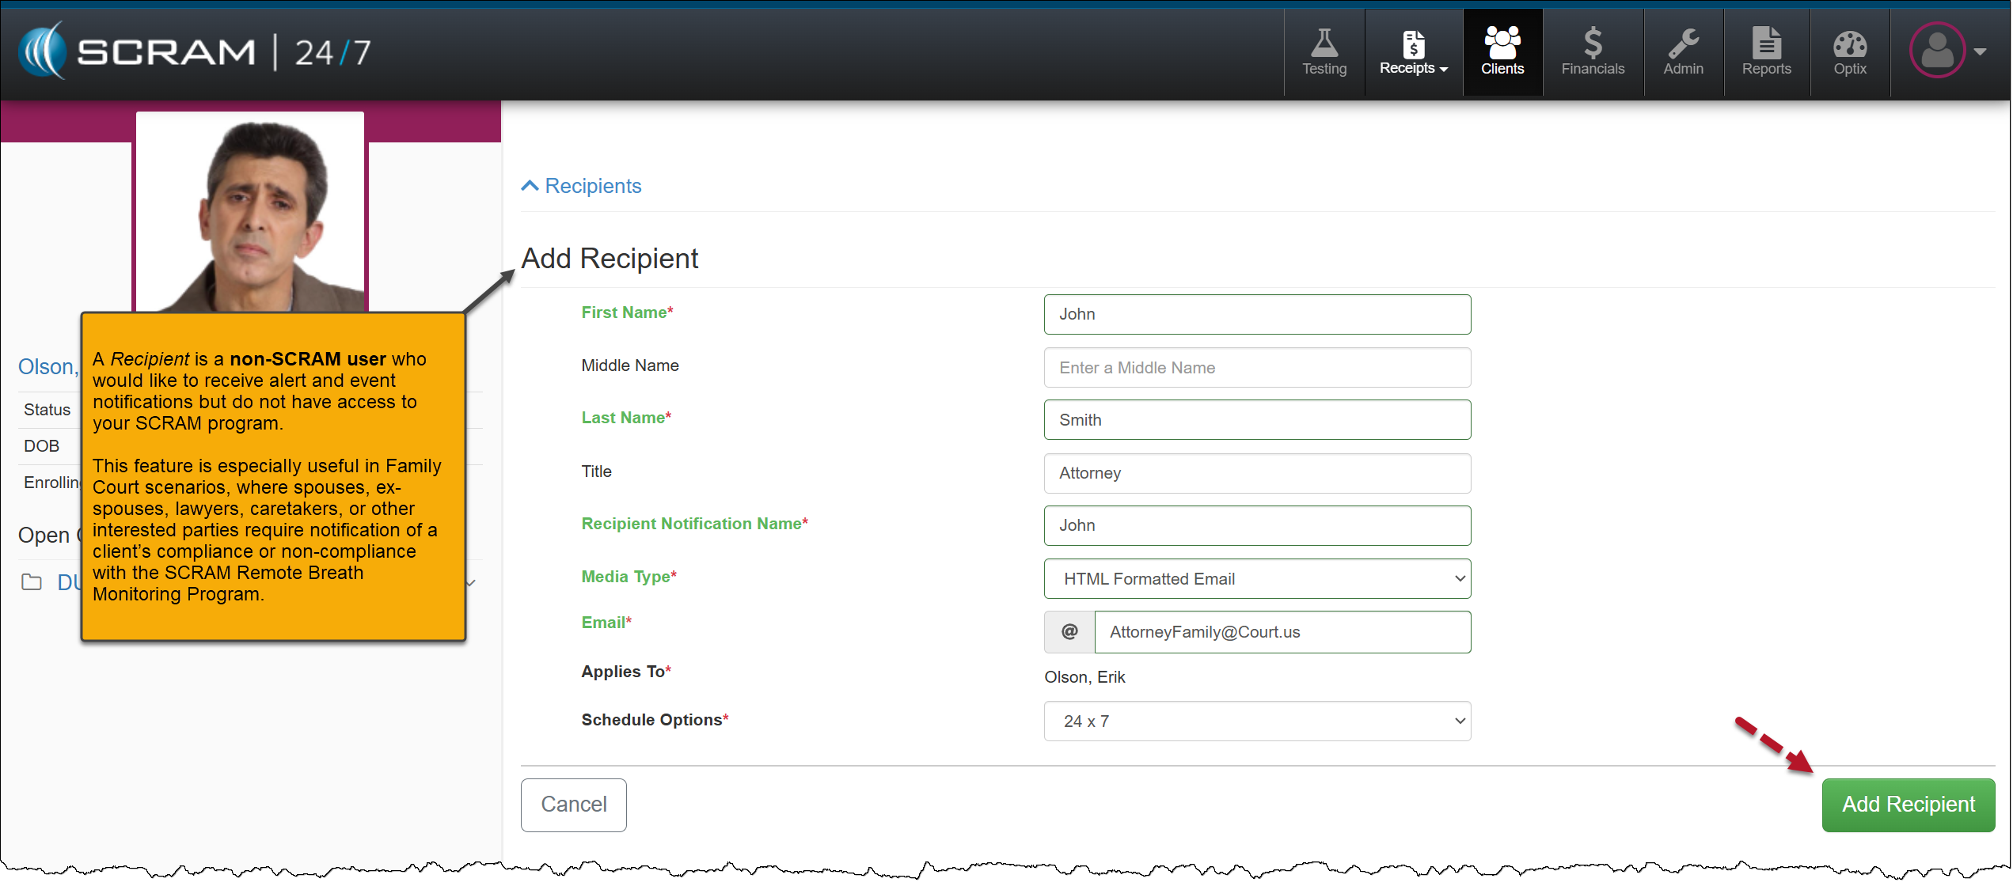Screen dimensions: 2013x886
Task: Click the Email address field
Action: pos(1281,631)
